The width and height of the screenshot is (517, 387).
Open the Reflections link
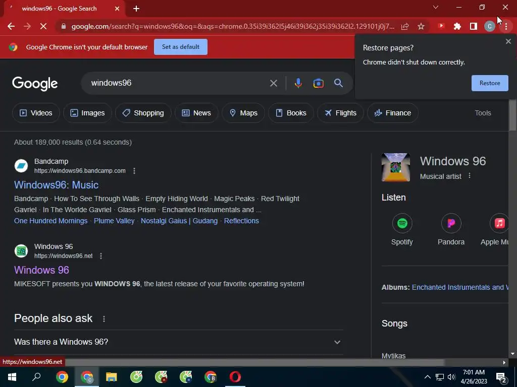point(241,221)
